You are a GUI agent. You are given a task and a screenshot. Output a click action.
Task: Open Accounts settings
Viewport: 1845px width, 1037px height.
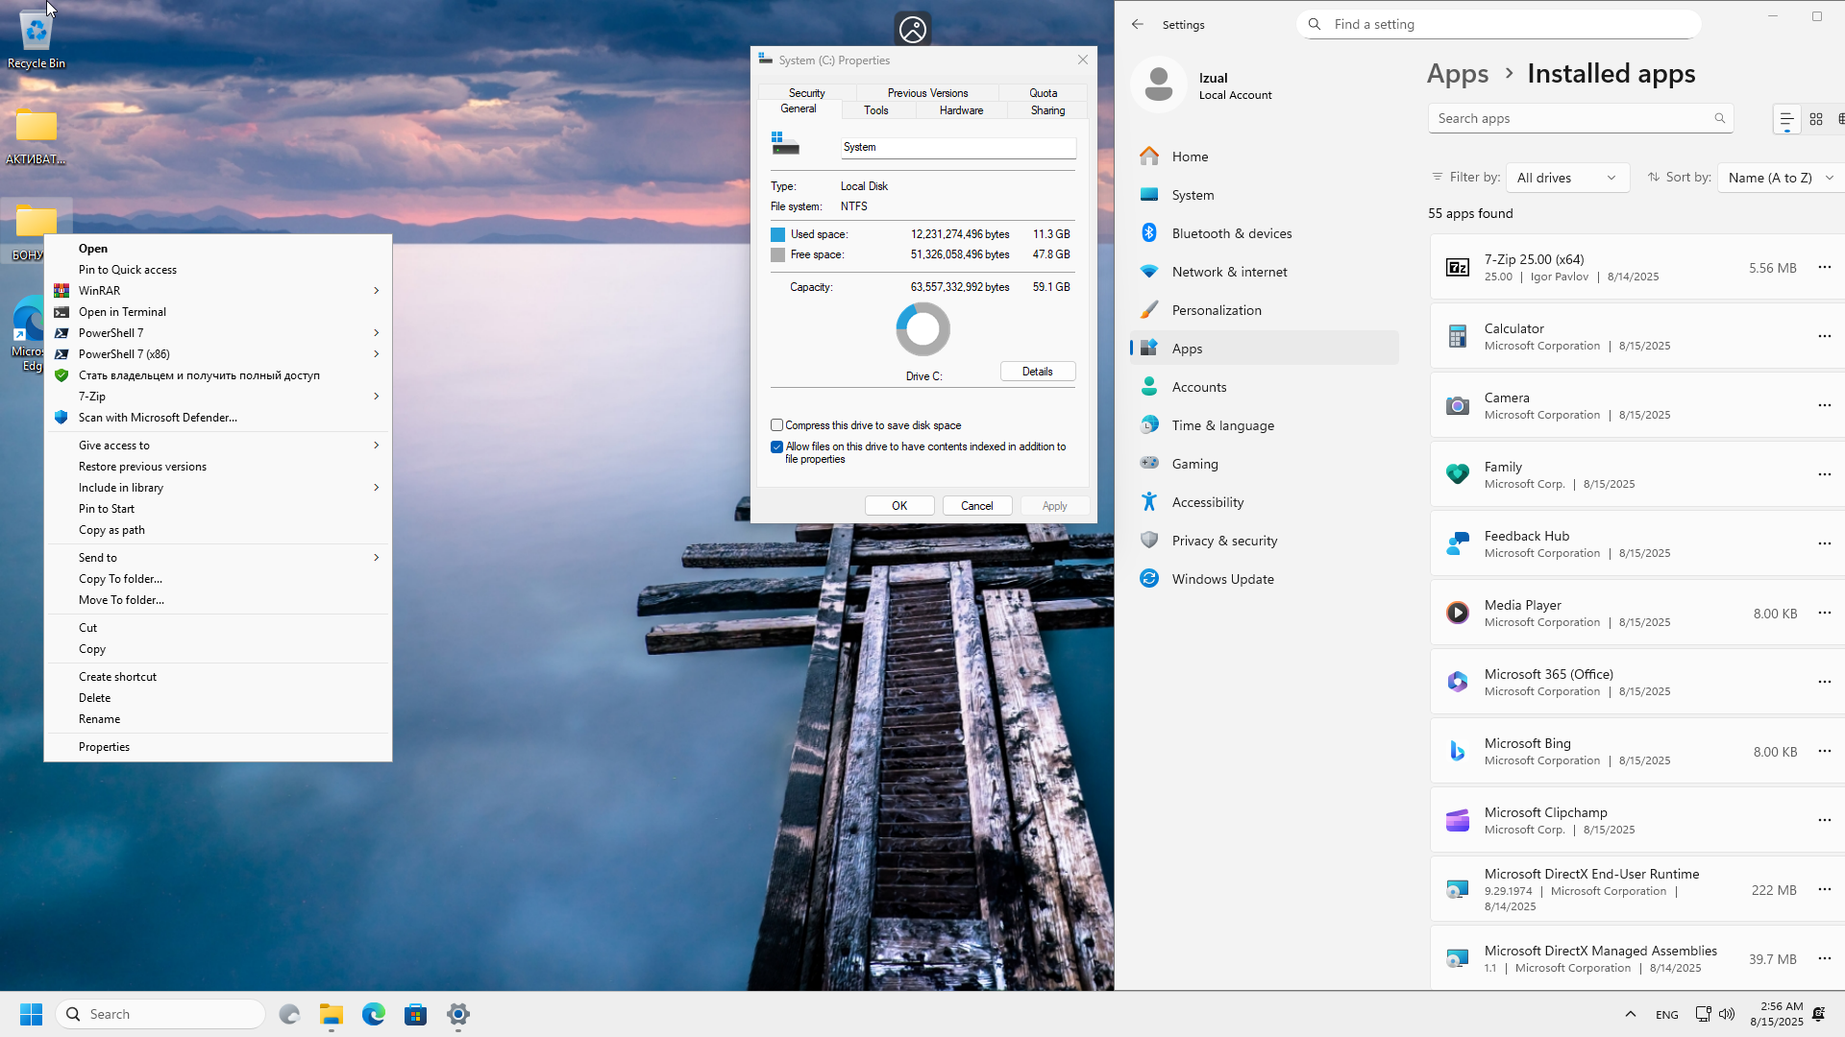[x=1264, y=387]
